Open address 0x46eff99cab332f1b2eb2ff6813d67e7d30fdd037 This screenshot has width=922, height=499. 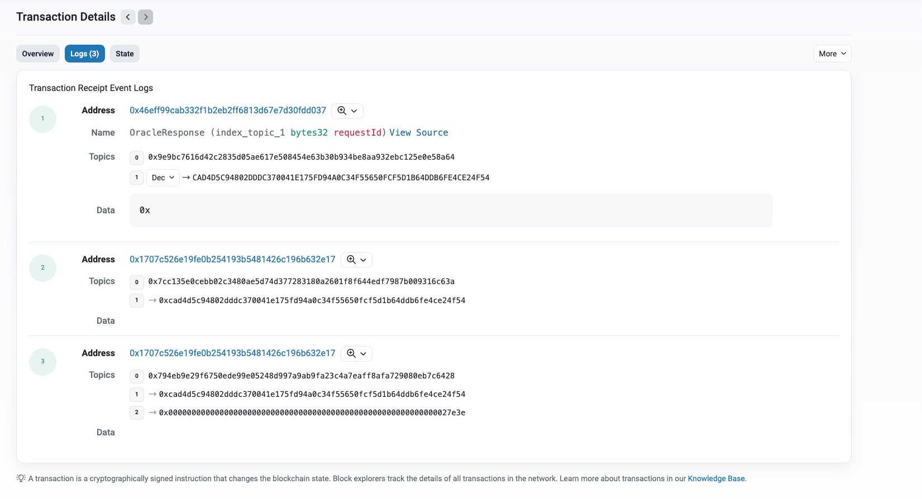pyautogui.click(x=228, y=111)
